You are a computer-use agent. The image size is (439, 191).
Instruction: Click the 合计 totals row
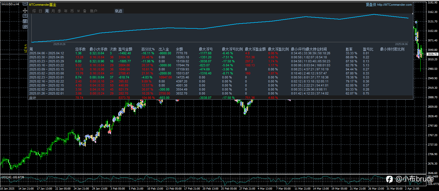[x=221, y=98]
